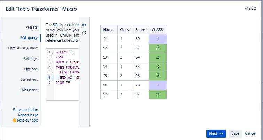Screen dimensions: 263x140
Task: Click the SELECT line in the SQL editor
Action: 65,52
